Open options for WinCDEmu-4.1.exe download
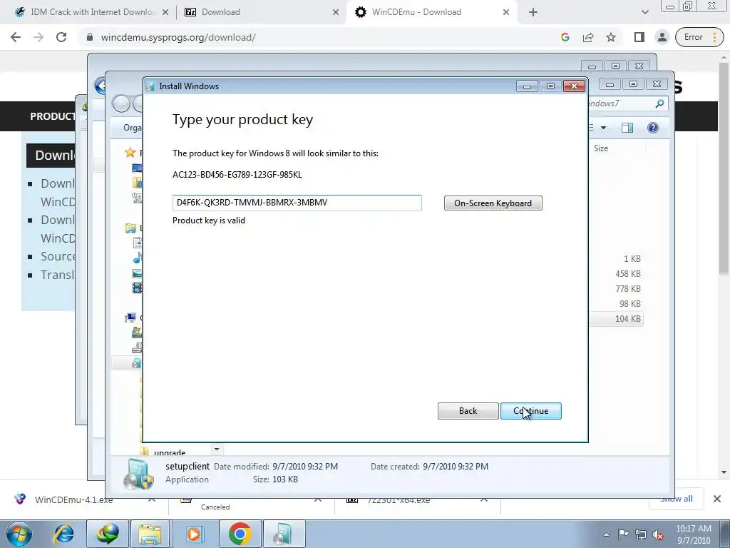The width and height of the screenshot is (730, 548). tap(152, 499)
